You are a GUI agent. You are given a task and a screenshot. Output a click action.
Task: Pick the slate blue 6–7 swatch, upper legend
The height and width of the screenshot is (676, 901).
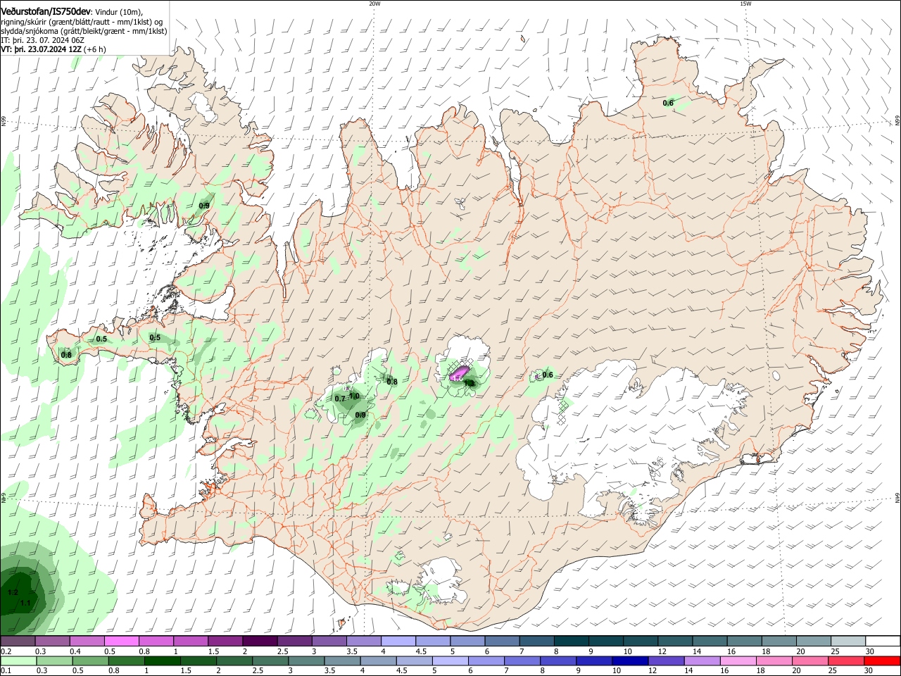point(503,641)
